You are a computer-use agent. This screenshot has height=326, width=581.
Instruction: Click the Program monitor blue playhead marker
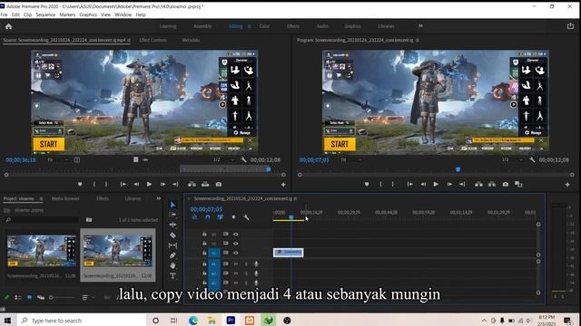(458, 169)
